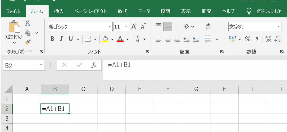Click the Insert Function fx icon

(x=94, y=65)
